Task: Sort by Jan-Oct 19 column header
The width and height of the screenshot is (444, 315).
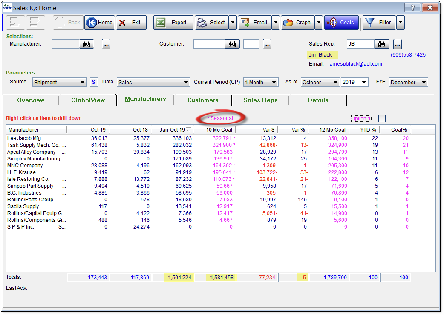Action: coord(172,129)
